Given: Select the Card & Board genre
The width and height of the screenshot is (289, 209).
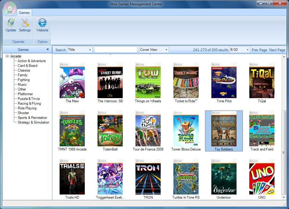Looking at the screenshot, I should 28,66.
